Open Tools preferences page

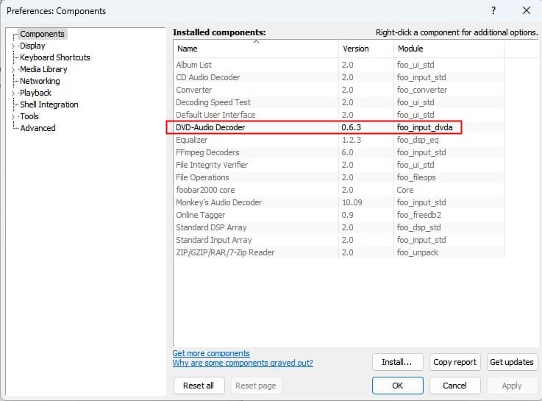(x=29, y=116)
